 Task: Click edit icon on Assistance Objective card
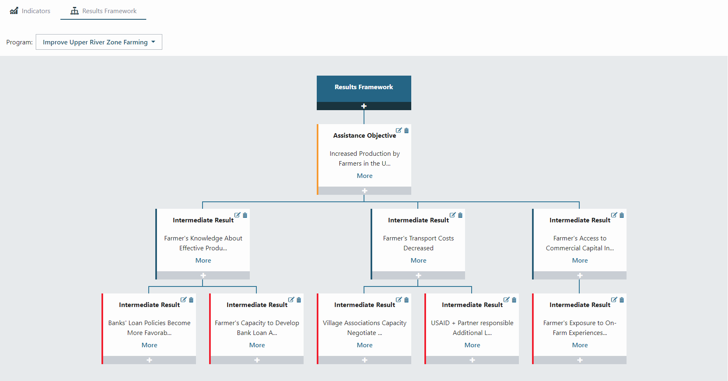[x=399, y=130]
